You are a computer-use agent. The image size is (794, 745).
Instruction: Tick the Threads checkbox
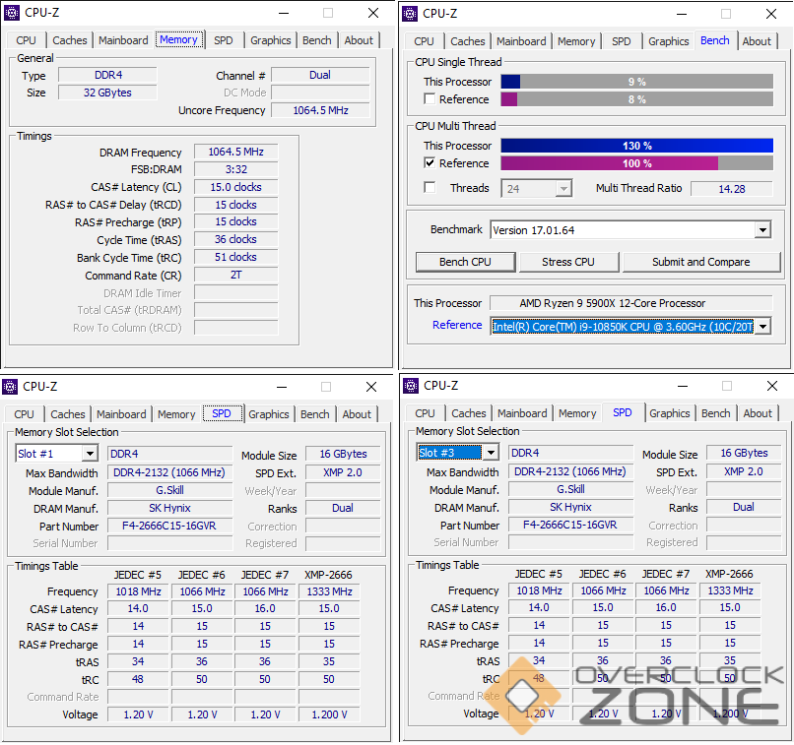[x=430, y=188]
